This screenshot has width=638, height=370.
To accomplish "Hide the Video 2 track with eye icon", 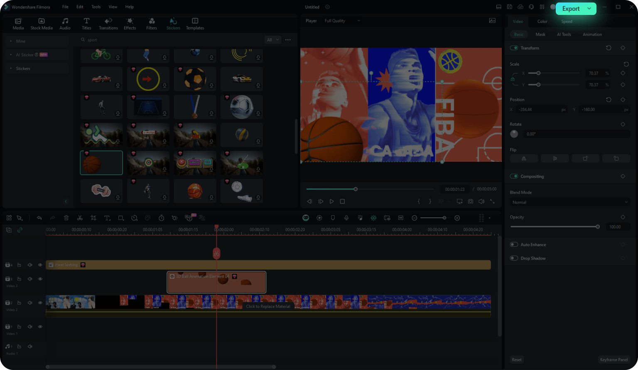I will pyautogui.click(x=40, y=303).
